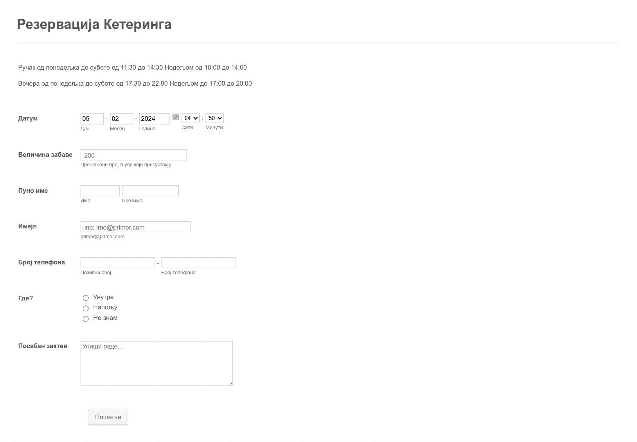Screen dimensions: 637x442
Task: Select the Не знам radio option
Action: tap(86, 319)
